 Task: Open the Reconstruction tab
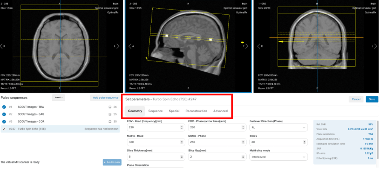[196, 111]
